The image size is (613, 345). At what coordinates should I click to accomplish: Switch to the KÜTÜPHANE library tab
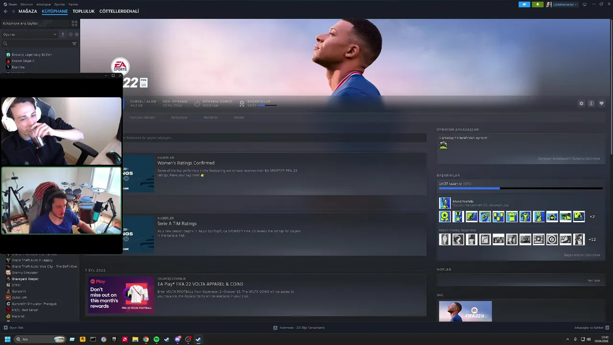[55, 11]
